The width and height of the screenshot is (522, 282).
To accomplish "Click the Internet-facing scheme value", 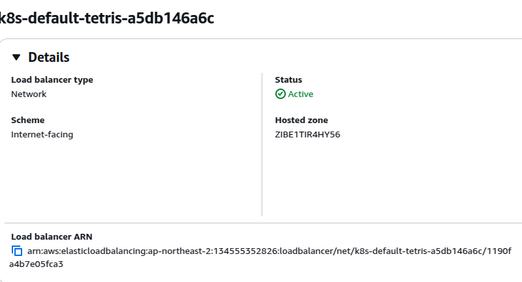I will click(42, 135).
